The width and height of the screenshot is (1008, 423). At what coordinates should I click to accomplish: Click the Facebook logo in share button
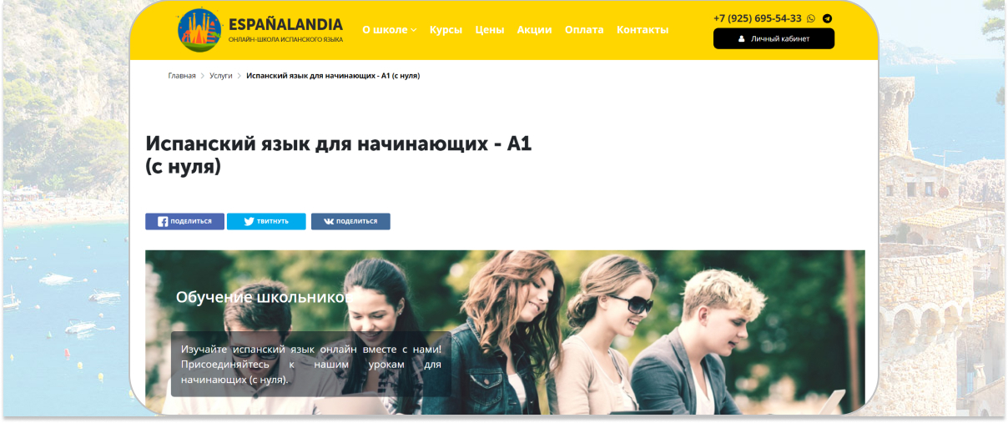point(163,221)
